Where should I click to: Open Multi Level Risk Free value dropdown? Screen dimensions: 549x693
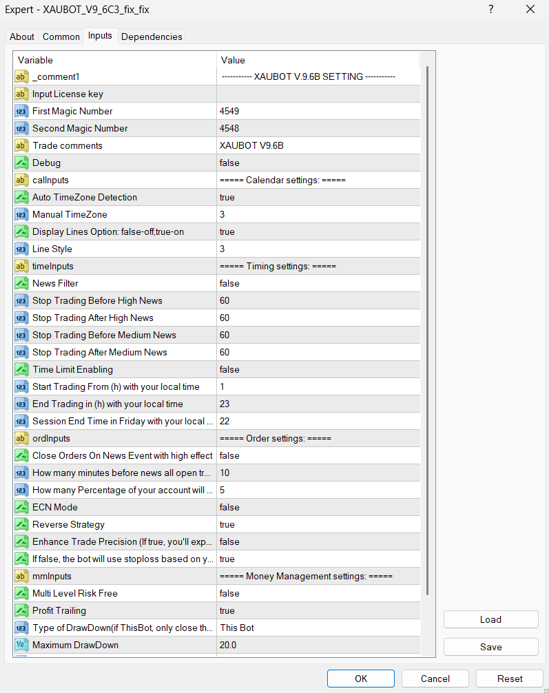318,593
